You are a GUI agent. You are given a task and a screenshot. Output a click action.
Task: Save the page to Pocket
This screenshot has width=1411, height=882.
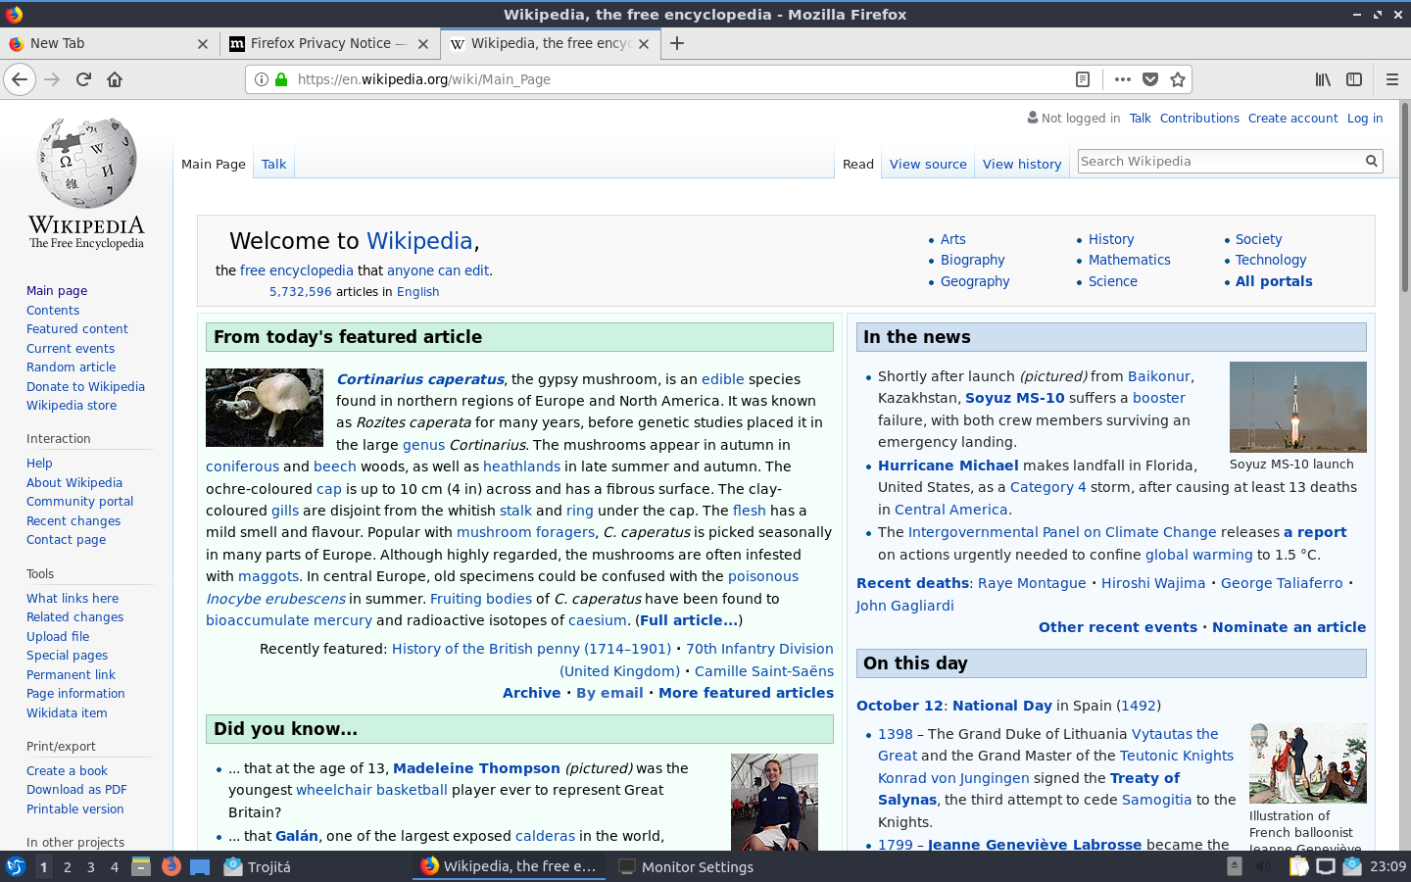[x=1150, y=79]
